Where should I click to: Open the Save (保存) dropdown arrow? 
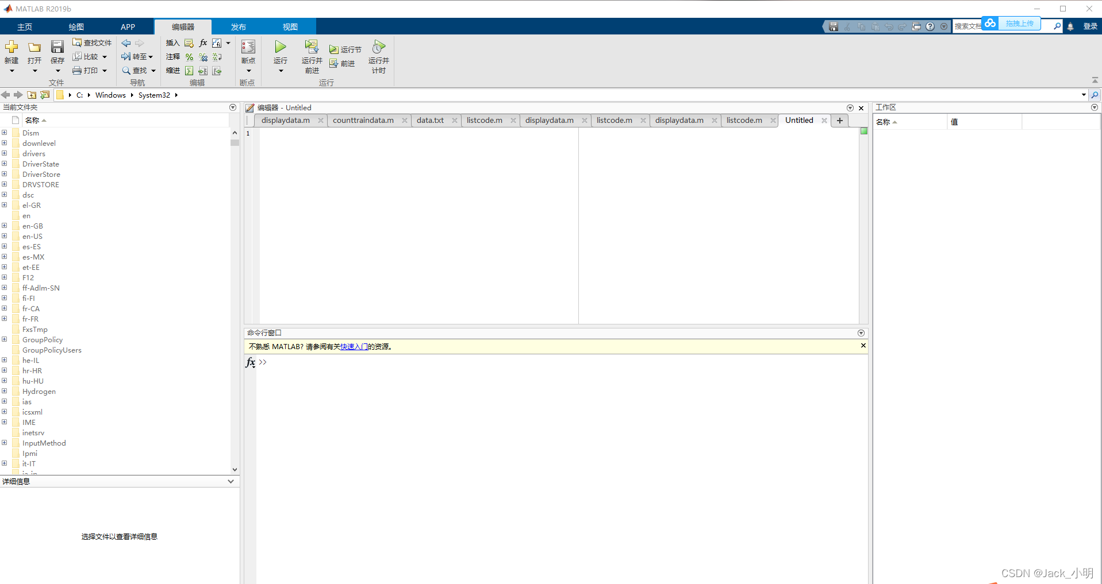tap(57, 71)
